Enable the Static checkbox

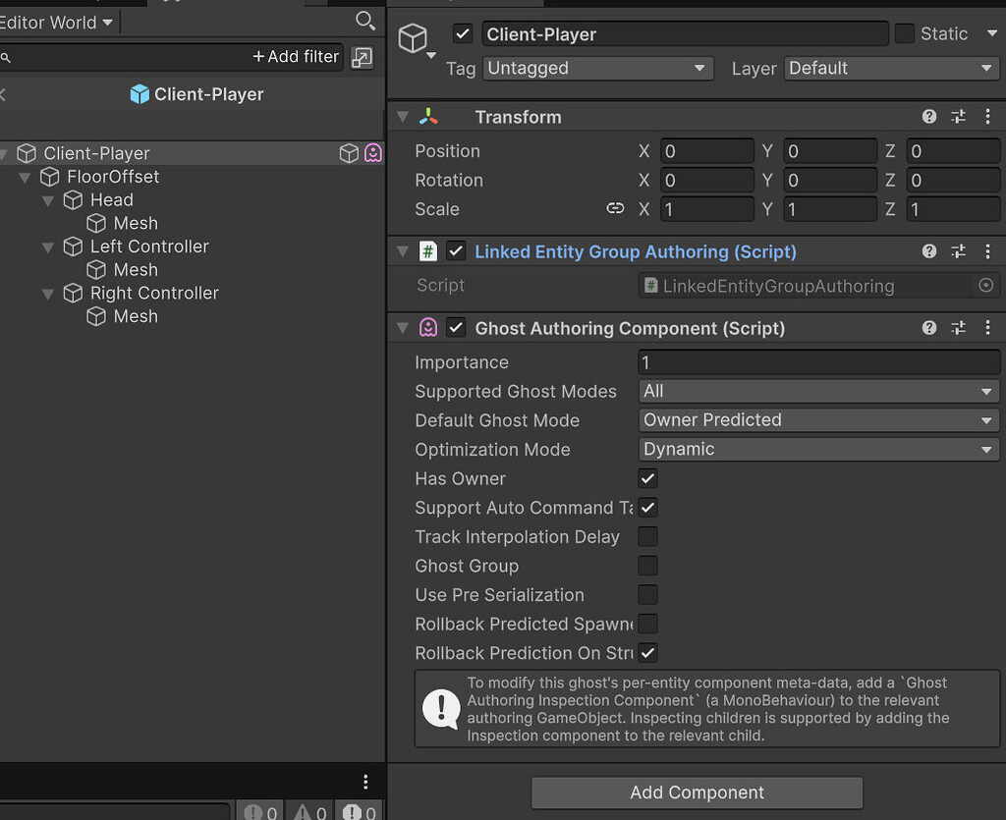903,33
